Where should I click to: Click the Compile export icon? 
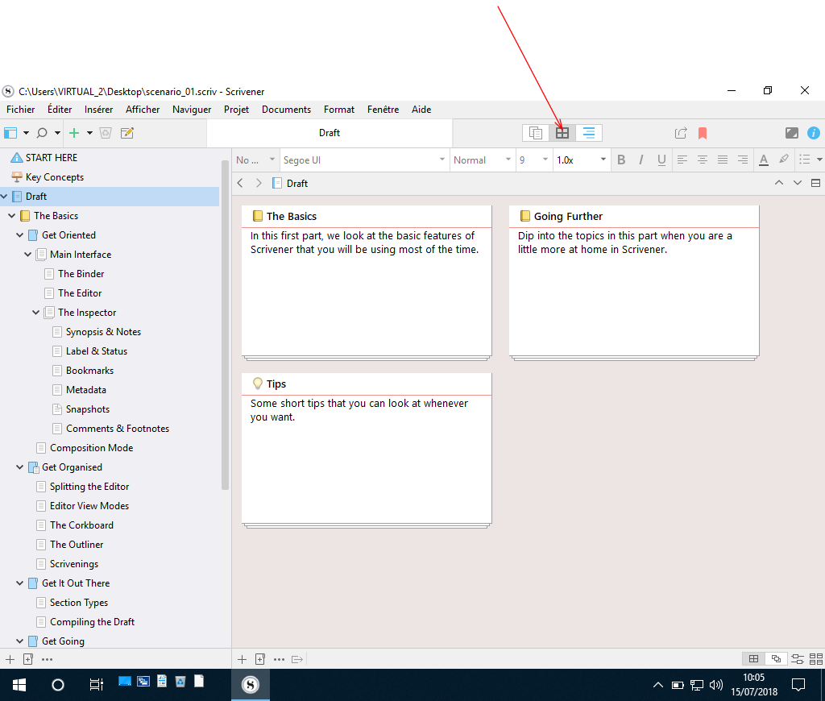point(681,133)
